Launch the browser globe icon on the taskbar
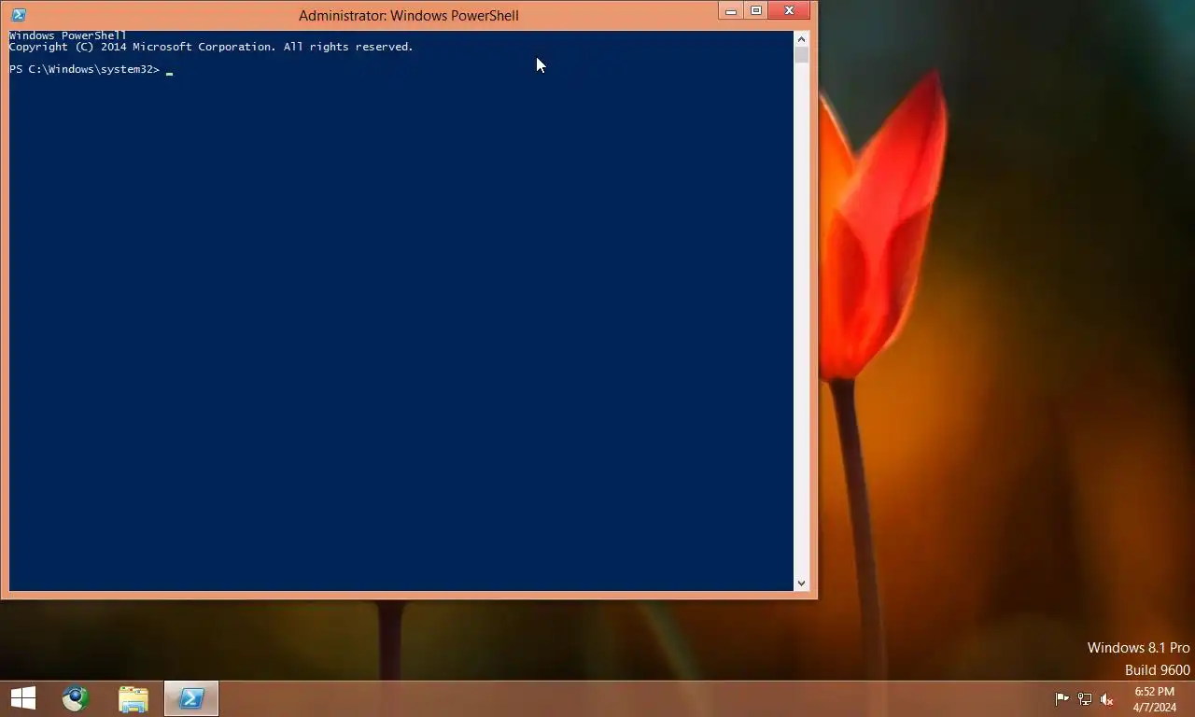Screen dimensions: 1195x717 76,698
